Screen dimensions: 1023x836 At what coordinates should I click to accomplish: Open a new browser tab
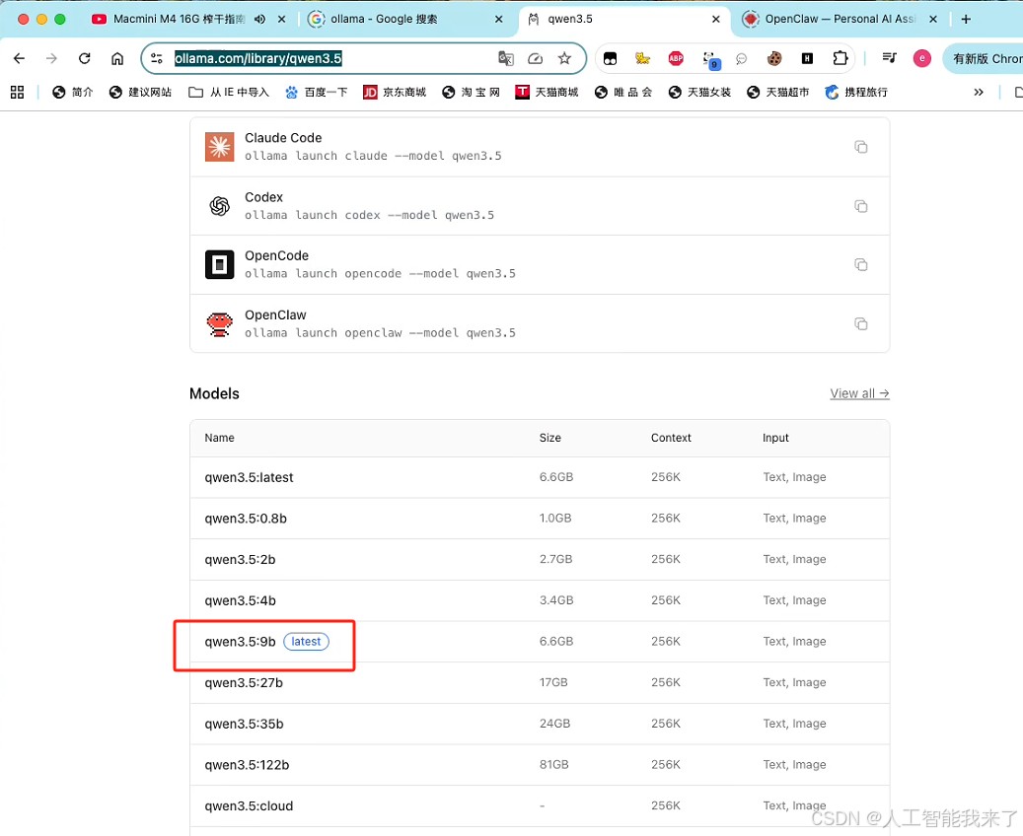coord(966,19)
